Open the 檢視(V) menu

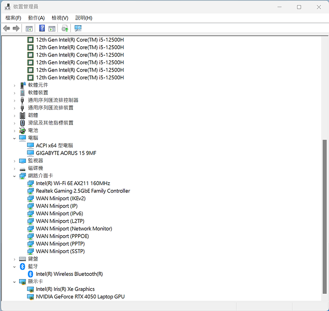tap(60, 18)
